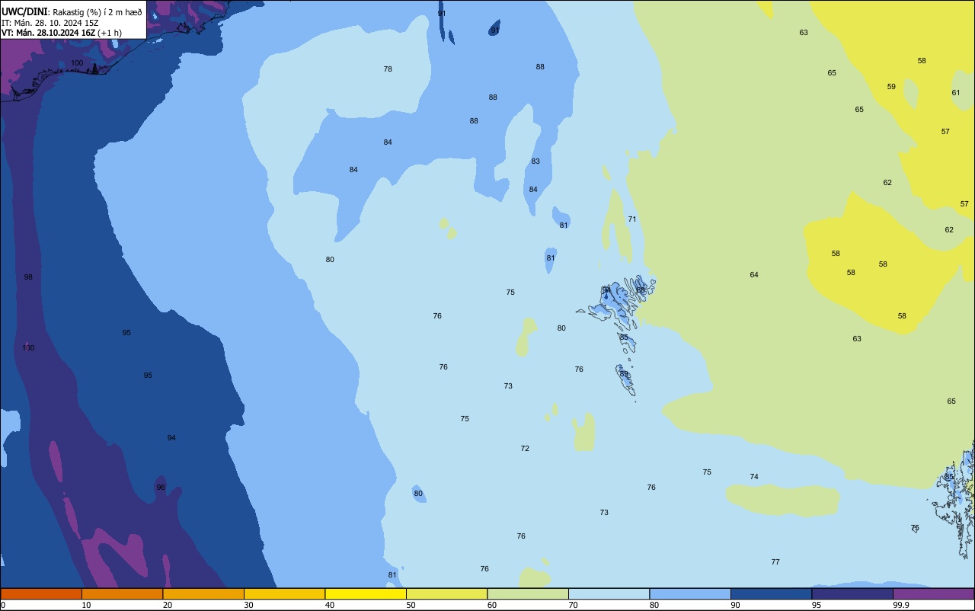
Task: Click the "64" humidity value on the map
Action: click(754, 275)
